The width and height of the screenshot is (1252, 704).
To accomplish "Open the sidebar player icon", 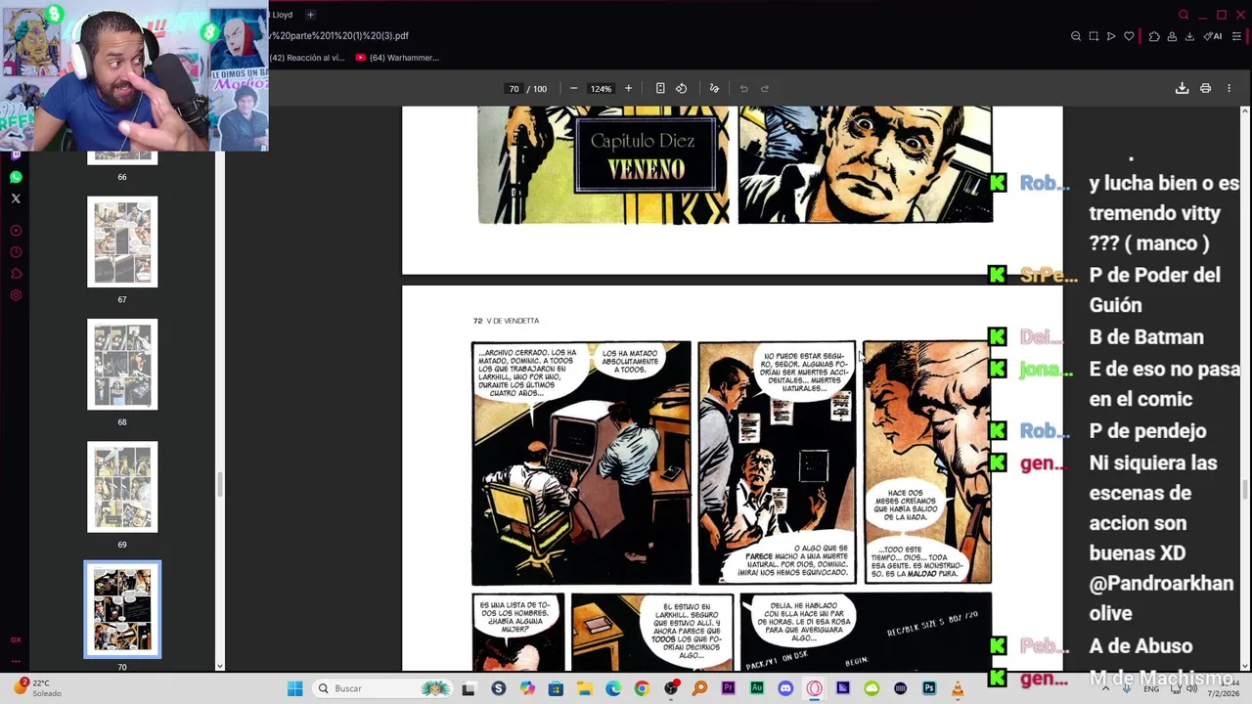I will coord(16,231).
